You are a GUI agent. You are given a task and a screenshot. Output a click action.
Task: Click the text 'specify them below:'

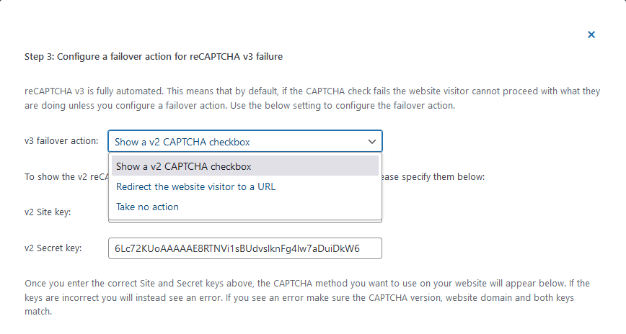pyautogui.click(x=443, y=176)
